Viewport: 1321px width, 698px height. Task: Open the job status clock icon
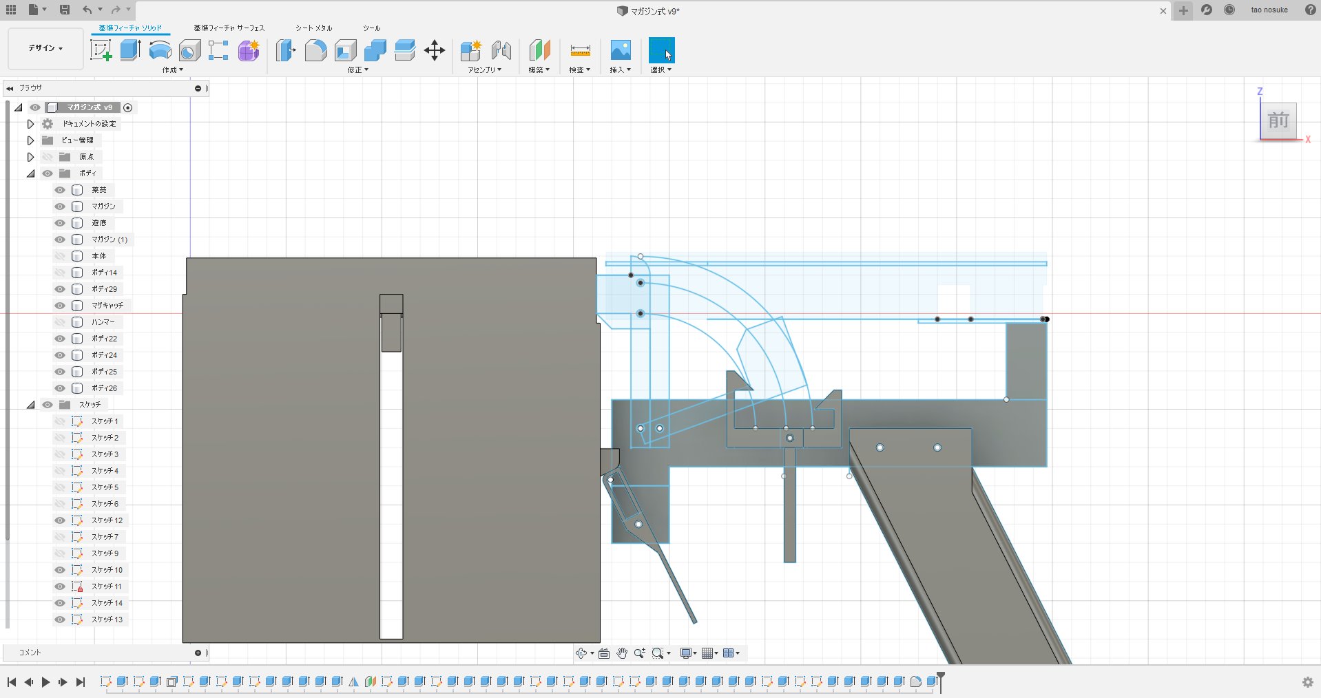point(1229,10)
